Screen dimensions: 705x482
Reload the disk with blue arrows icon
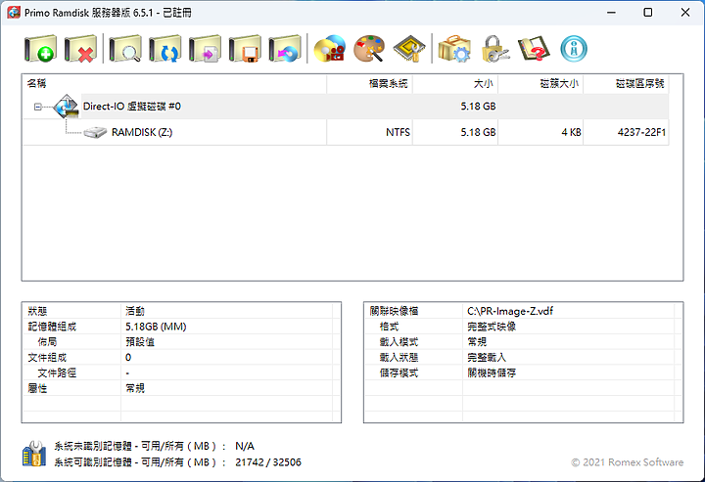[x=165, y=49]
